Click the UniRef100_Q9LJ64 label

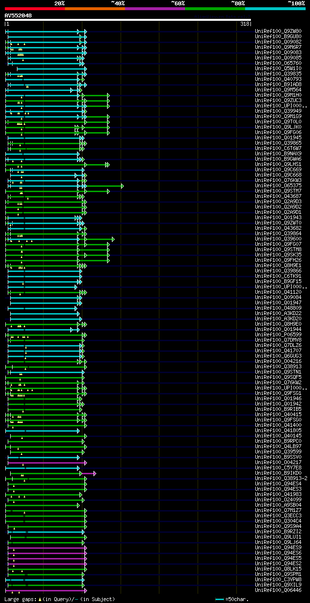pyautogui.click(x=278, y=543)
